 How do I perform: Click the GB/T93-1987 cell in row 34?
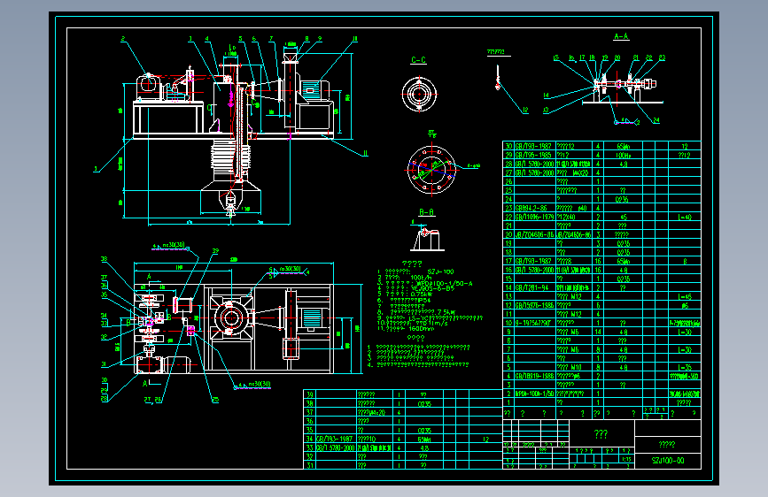(335, 440)
